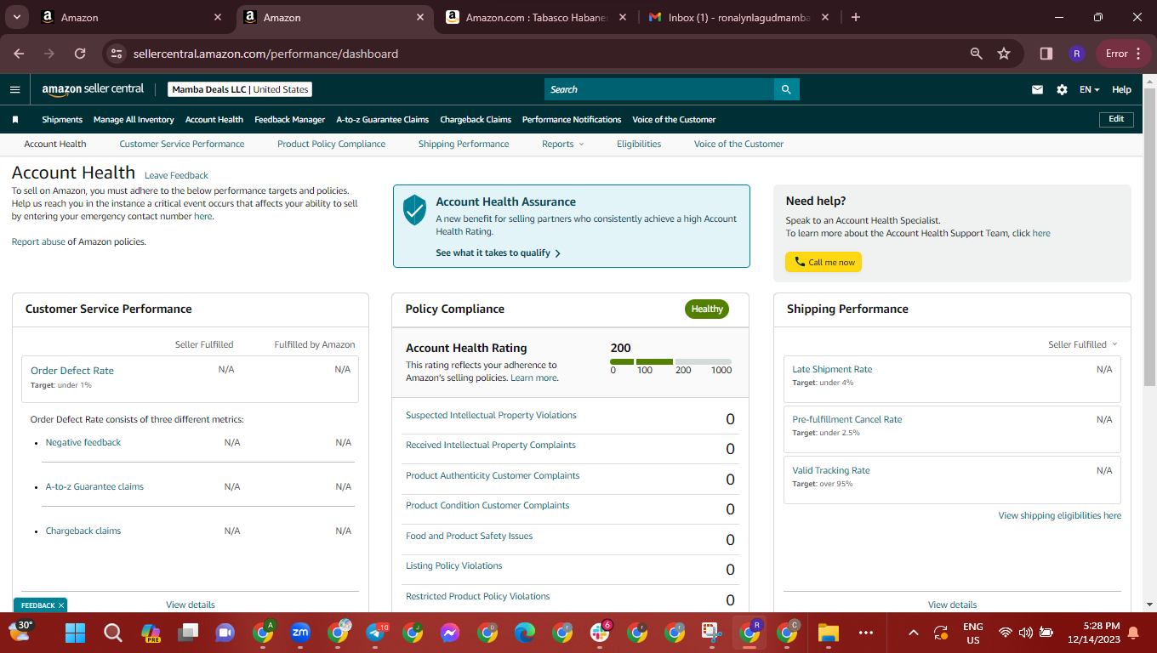This screenshot has height=653, width=1157.
Task: Click the Amazon Seller Central logo
Action: (93, 89)
